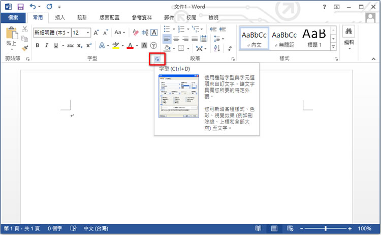Click the Copy icon in clipboard group
The width and height of the screenshot is (381, 235).
coord(24,39)
